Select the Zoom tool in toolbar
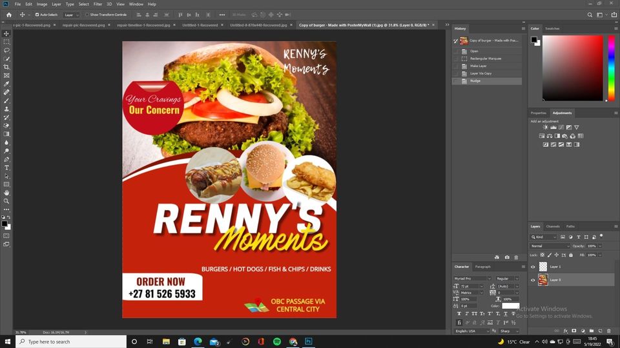The image size is (620, 348). click(6, 201)
